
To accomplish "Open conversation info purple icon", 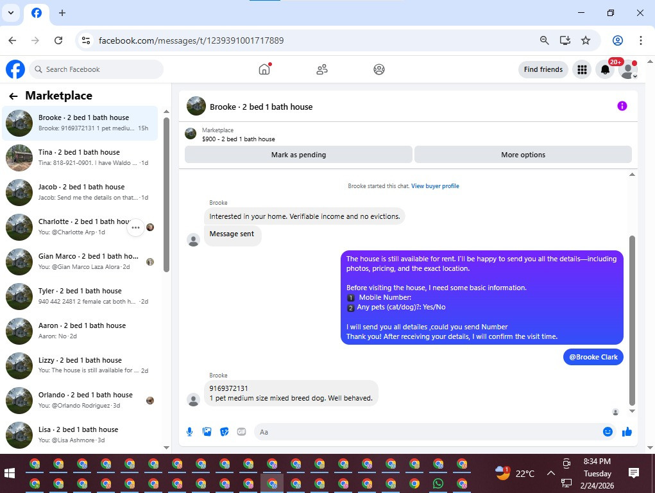I will pos(622,106).
